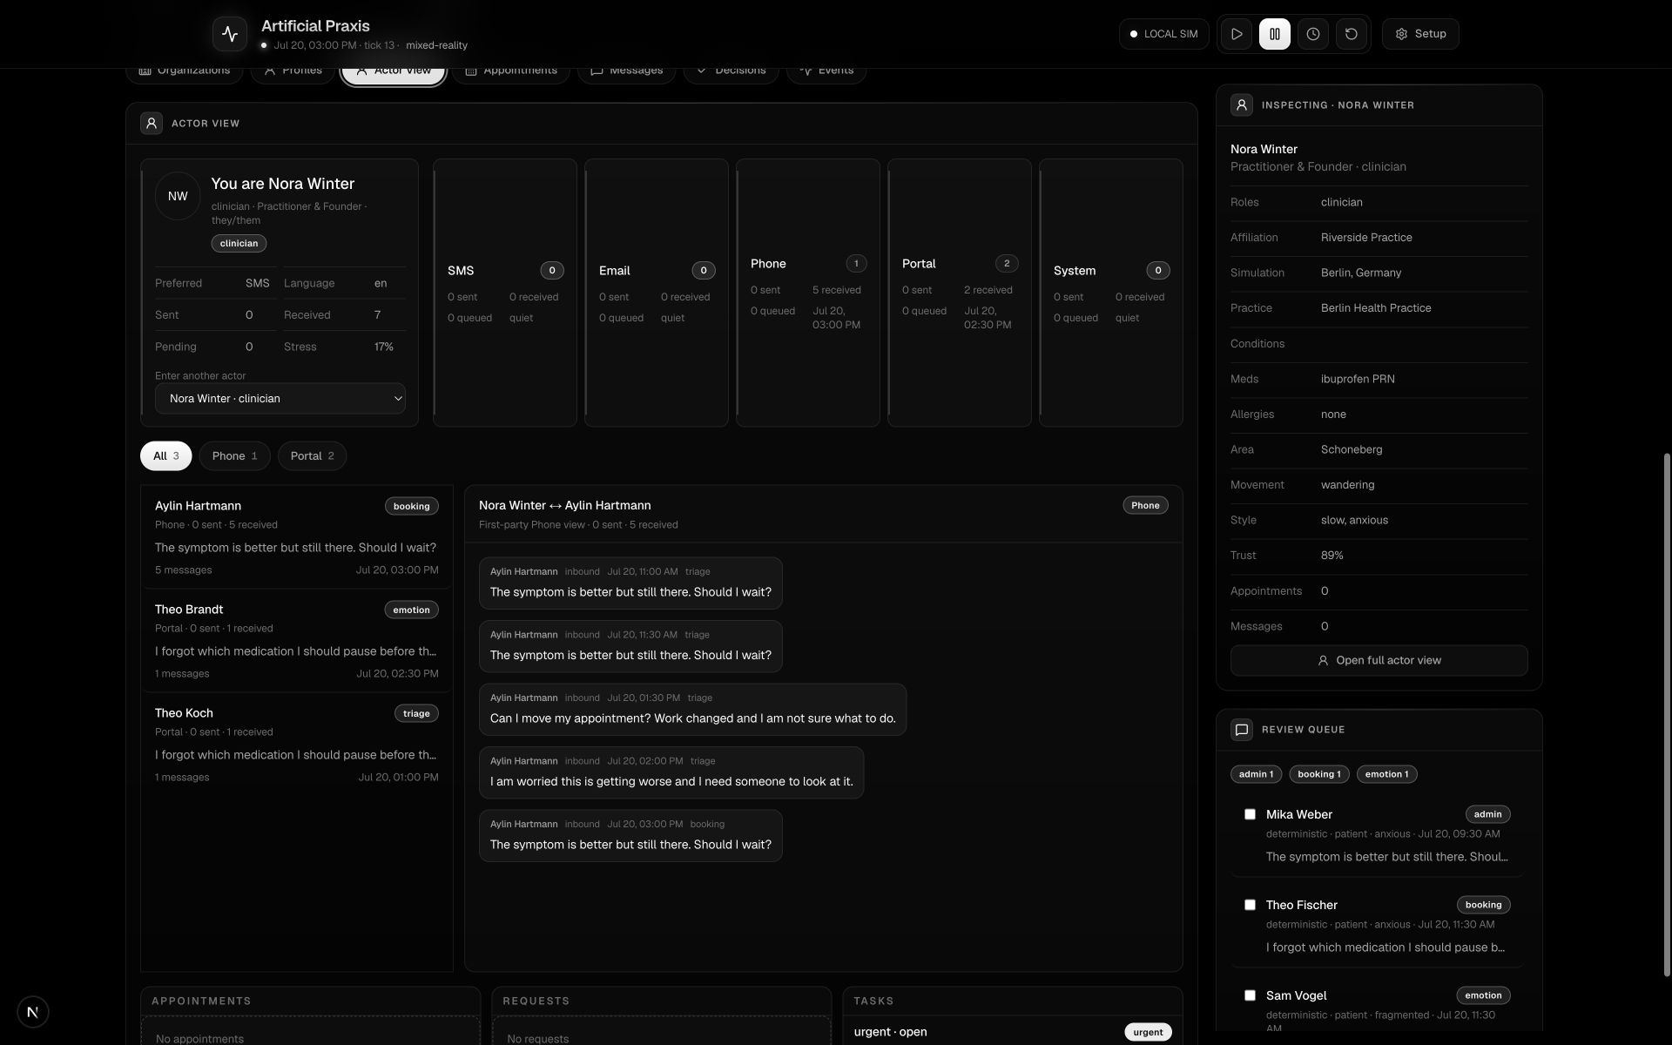1672x1045 pixels.
Task: Click the triage tag on Theo Koch
Action: pos(416,714)
